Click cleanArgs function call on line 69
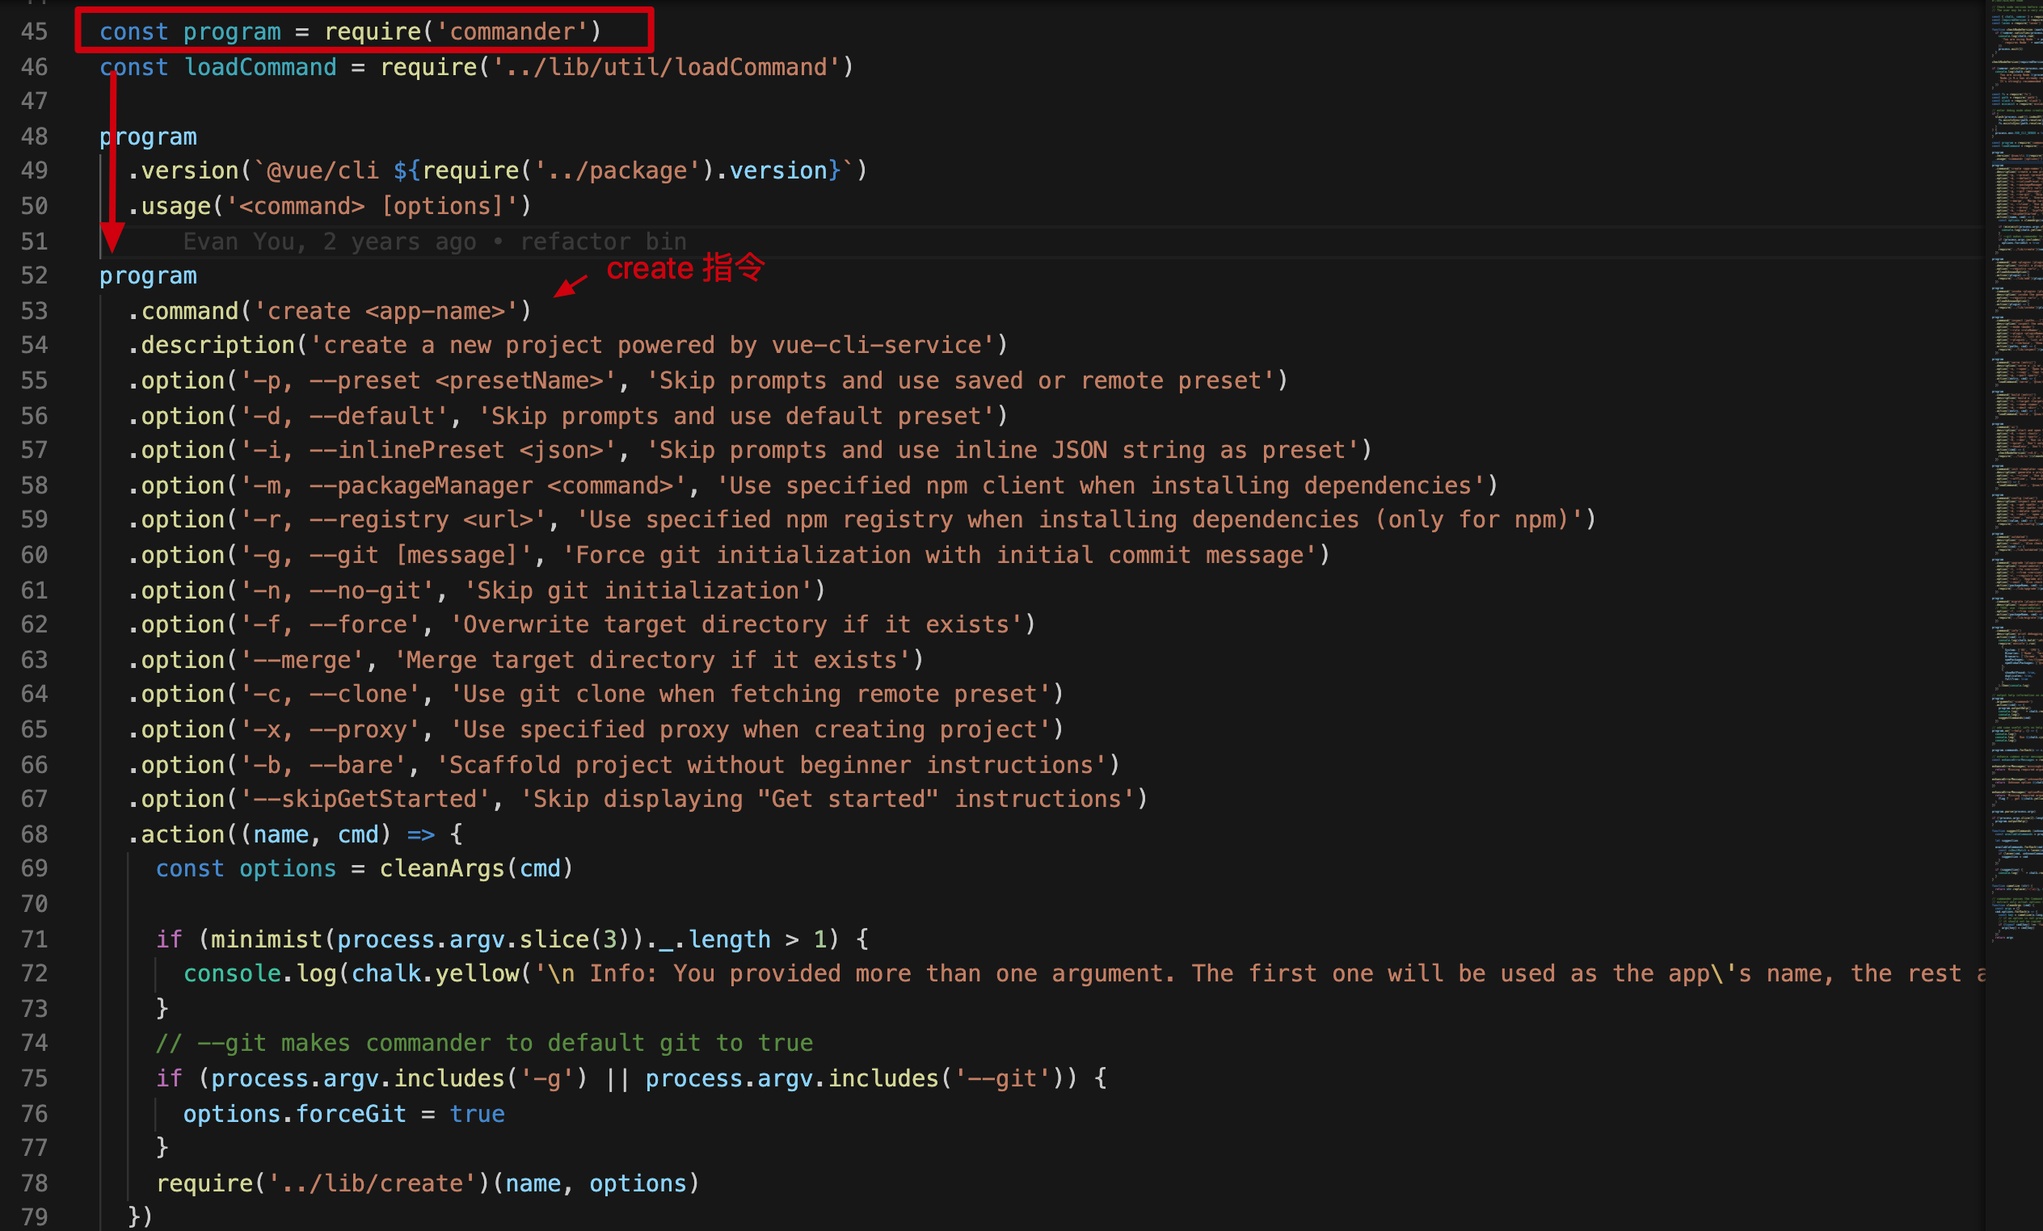2043x1231 pixels. click(441, 869)
